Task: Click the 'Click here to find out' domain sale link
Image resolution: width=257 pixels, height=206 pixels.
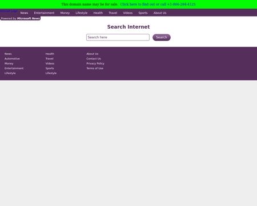Action: click(x=158, y=4)
